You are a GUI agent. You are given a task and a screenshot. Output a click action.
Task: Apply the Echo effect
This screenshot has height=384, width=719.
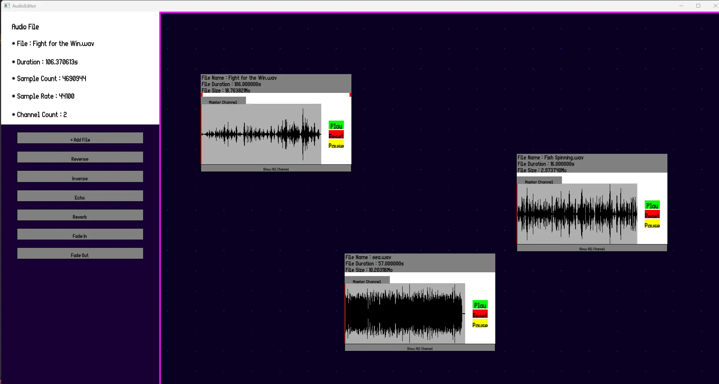pos(80,196)
